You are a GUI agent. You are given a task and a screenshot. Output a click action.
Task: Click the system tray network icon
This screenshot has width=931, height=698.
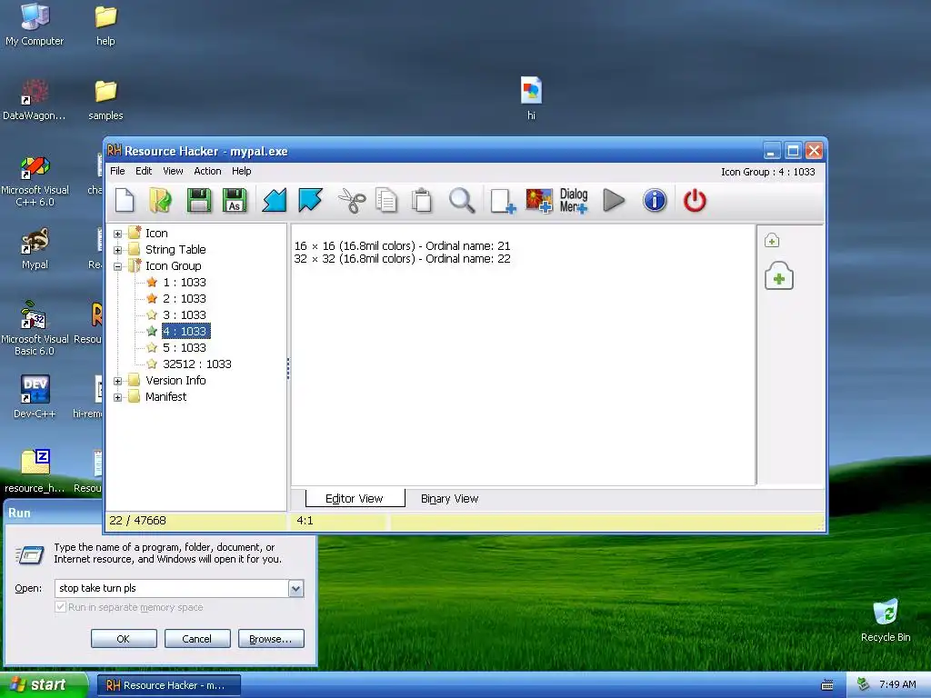coord(864,684)
